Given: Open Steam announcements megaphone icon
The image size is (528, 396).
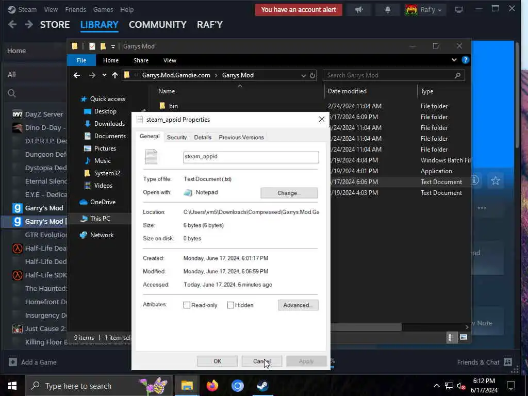Looking at the screenshot, I should (359, 10).
